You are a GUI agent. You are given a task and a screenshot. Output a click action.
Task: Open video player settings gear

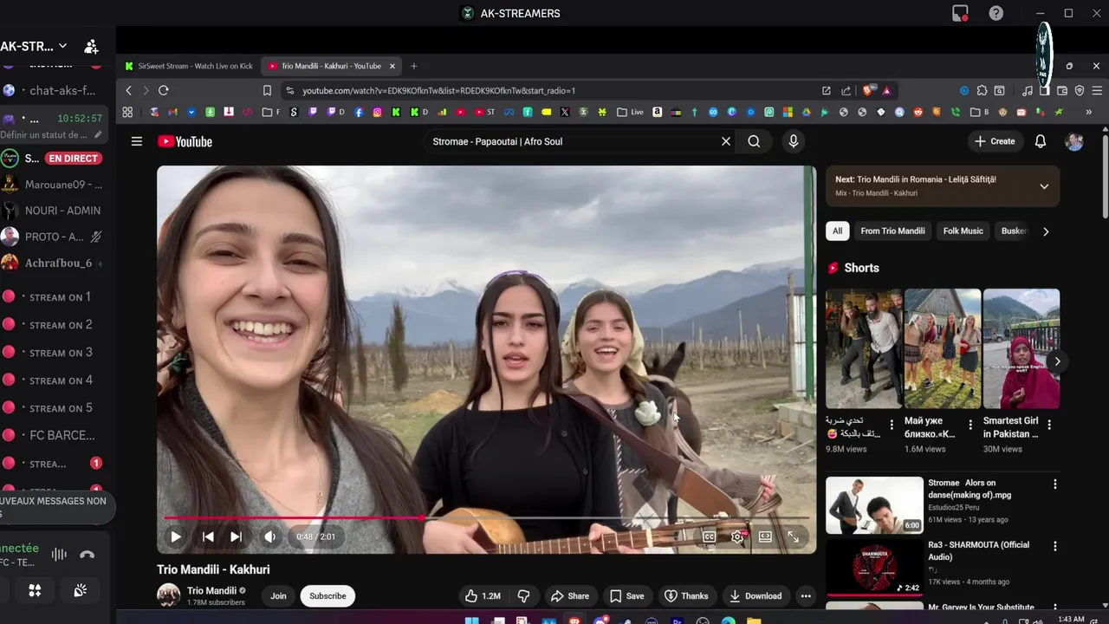coord(737,536)
